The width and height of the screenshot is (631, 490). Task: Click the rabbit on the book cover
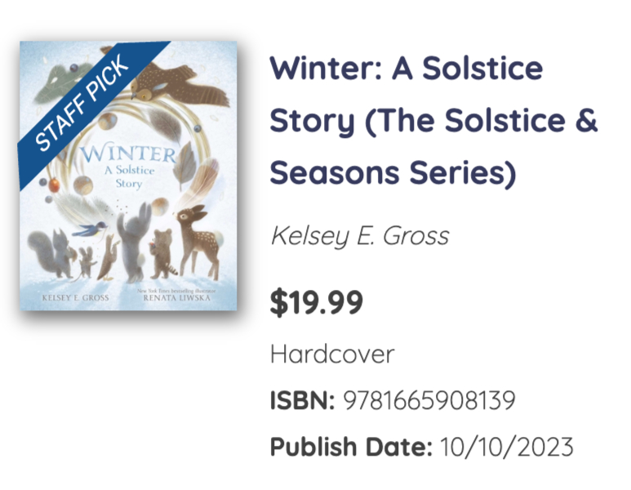(x=133, y=241)
